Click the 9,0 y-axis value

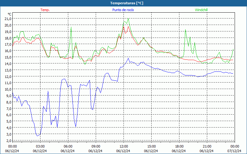pyautogui.click(x=9, y=96)
